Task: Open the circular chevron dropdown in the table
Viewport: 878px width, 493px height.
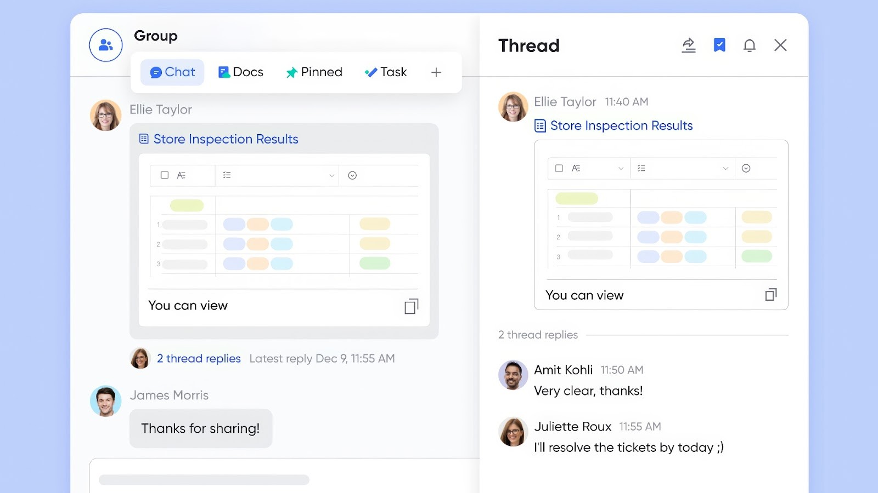Action: (x=353, y=175)
